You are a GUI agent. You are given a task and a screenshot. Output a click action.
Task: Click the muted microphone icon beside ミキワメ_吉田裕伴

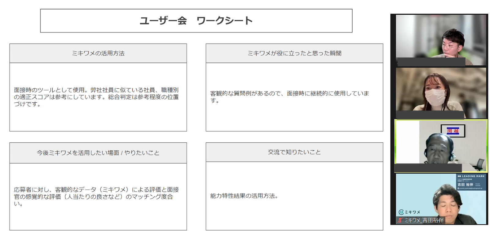(400, 220)
